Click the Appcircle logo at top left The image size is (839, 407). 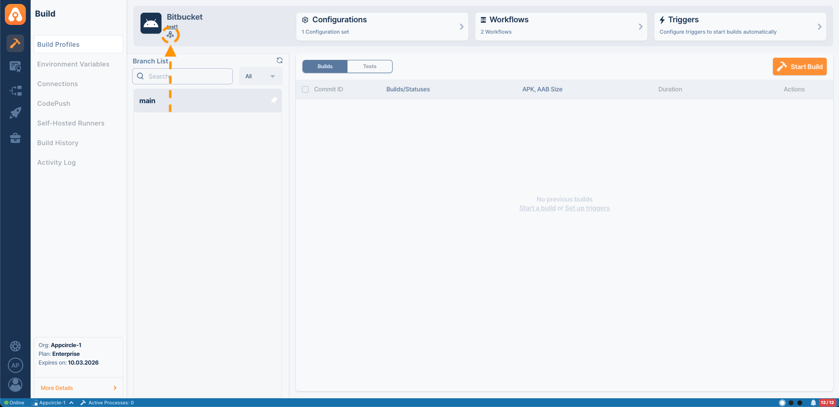[x=15, y=14]
